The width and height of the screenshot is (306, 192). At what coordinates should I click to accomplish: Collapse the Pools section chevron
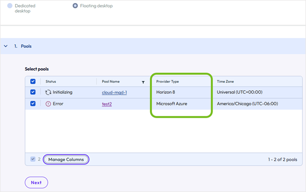click(x=6, y=46)
